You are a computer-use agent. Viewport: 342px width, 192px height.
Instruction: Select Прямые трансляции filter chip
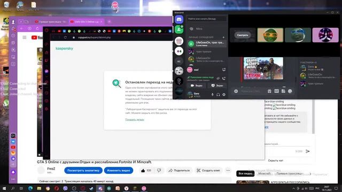pyautogui.click(x=290, y=173)
